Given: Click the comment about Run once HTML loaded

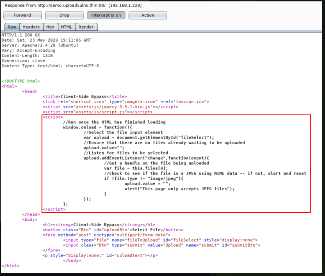Looking at the screenshot, I should coord(114,122).
